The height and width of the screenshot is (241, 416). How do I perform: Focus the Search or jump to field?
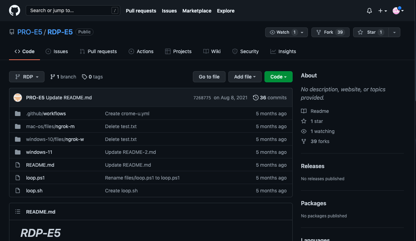point(73,11)
